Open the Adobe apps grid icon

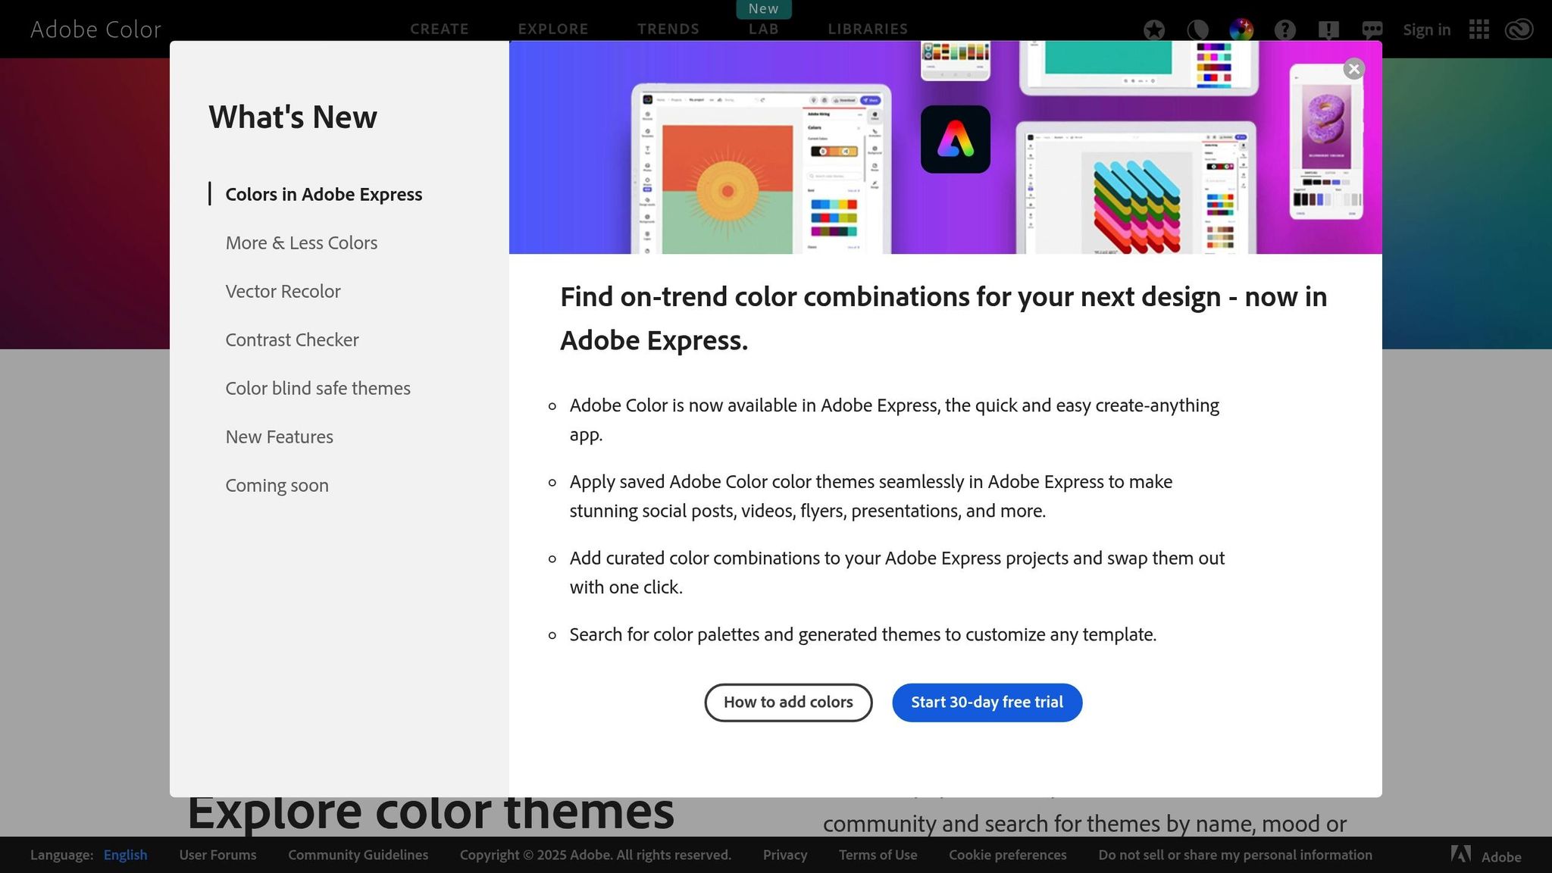tap(1478, 30)
